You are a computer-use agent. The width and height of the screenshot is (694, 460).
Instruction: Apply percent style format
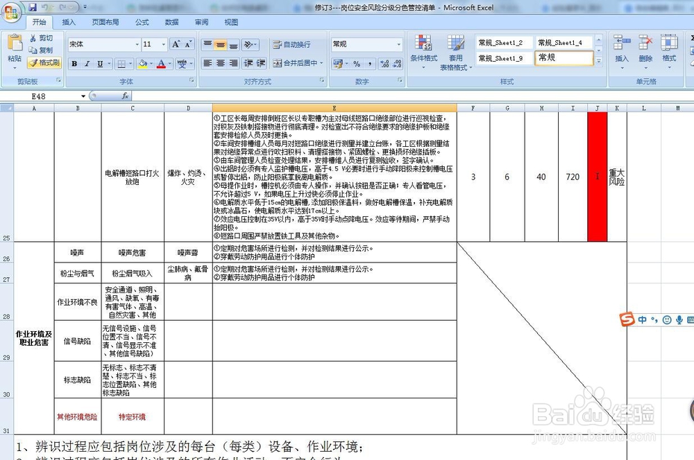click(x=357, y=64)
